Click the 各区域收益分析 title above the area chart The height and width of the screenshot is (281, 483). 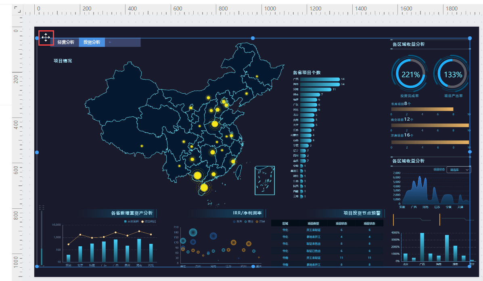click(408, 161)
